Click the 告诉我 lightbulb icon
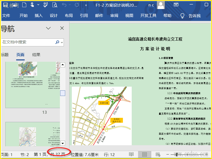This screenshot has height=159, width=212. pos(183,16)
